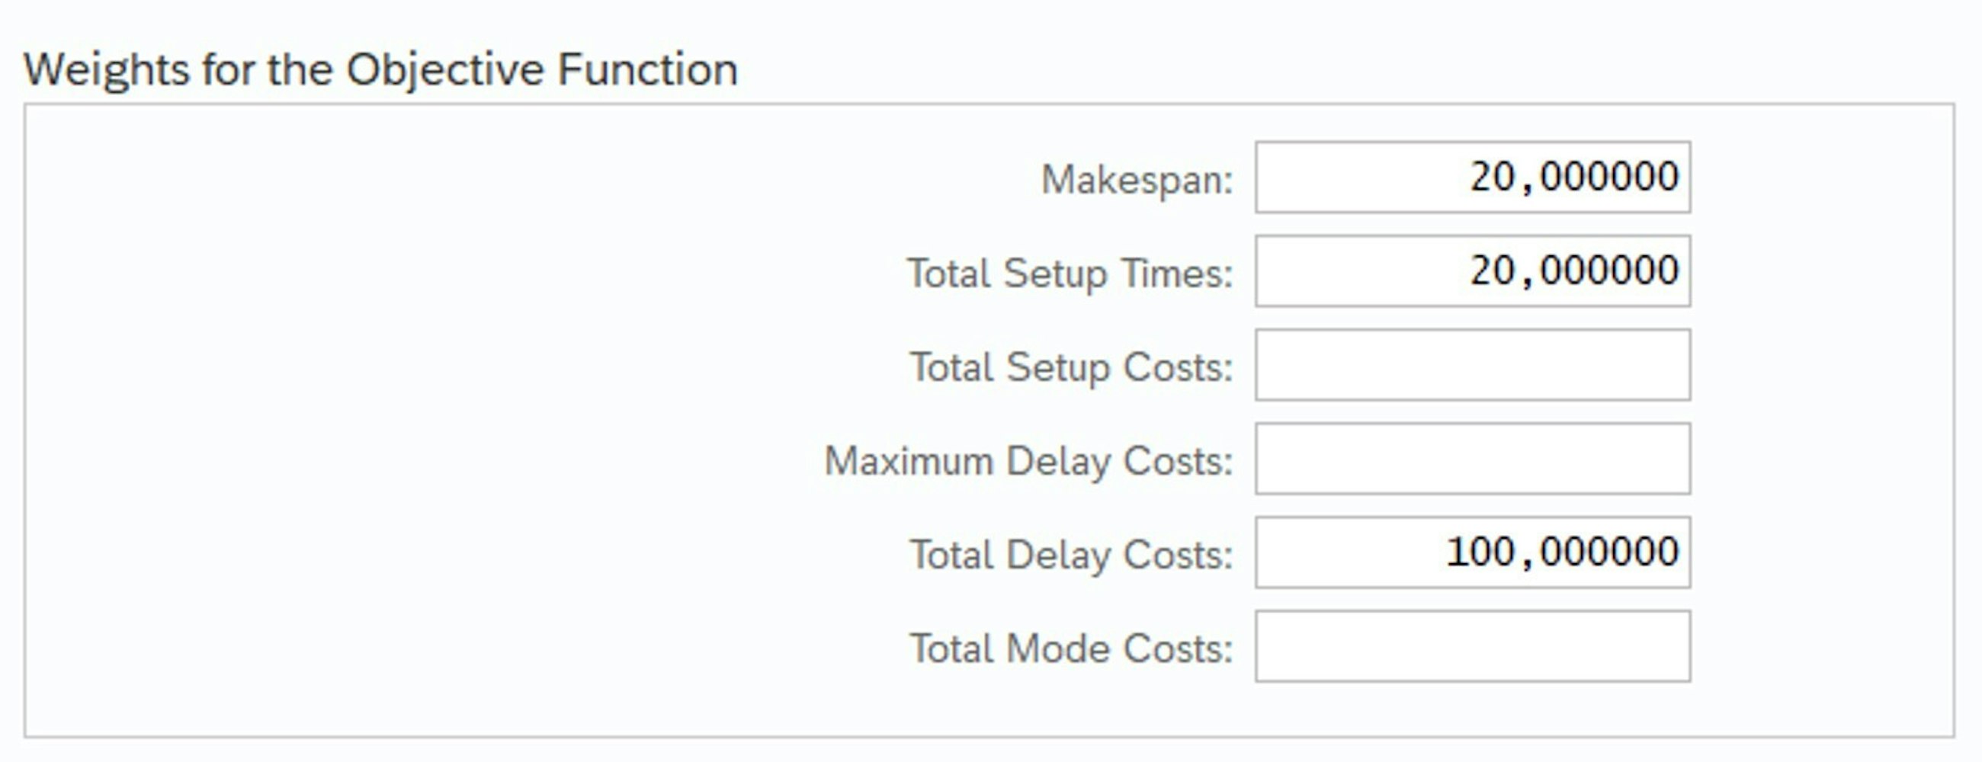1982x762 pixels.
Task: Select the Total Setup Costs label
Action: click(1070, 367)
